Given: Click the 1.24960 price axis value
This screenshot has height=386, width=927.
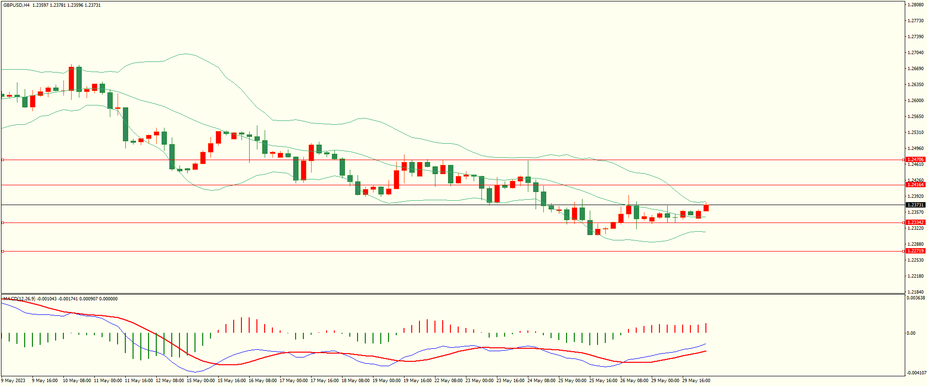Looking at the screenshot, I should (916, 148).
